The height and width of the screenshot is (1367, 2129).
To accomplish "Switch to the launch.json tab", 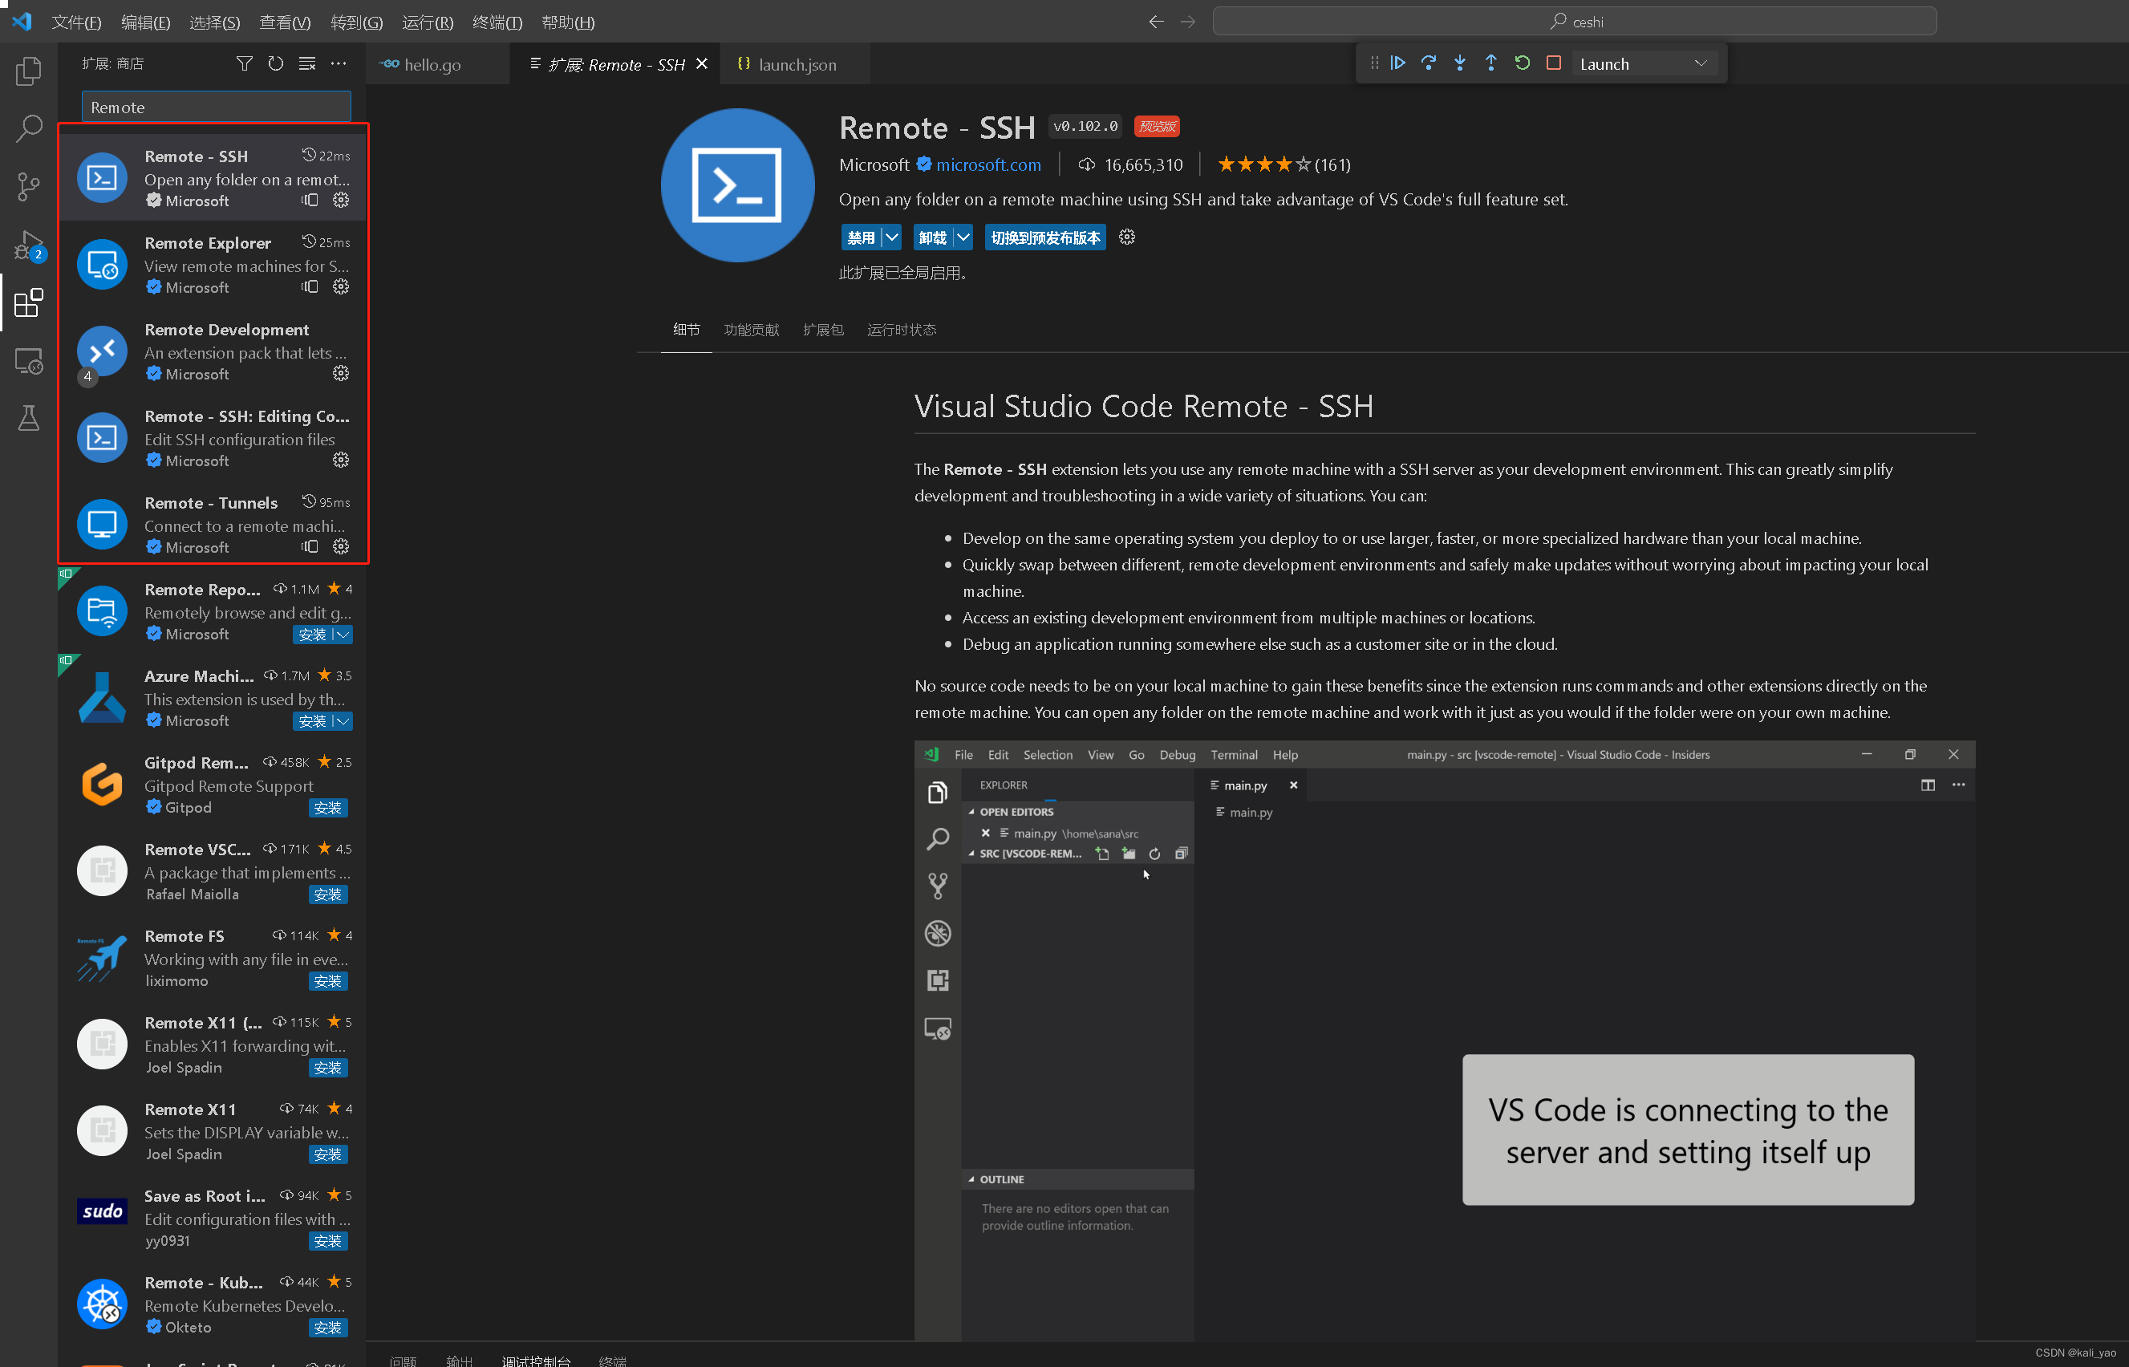I will [796, 64].
